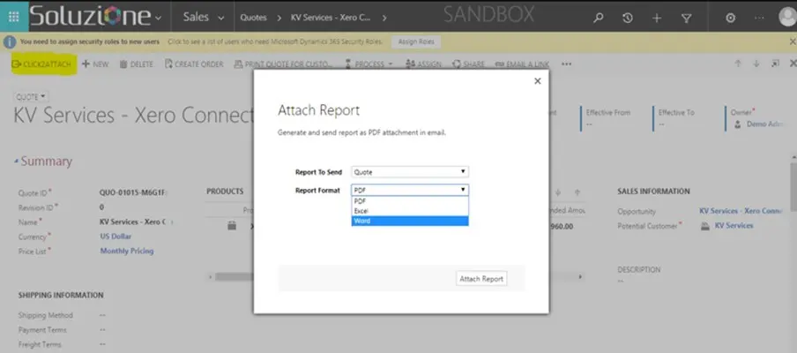Click the products grid horizontal scrollbar
The width and height of the screenshot is (797, 353).
(x=234, y=277)
